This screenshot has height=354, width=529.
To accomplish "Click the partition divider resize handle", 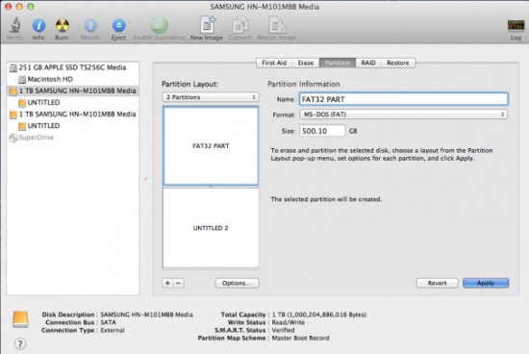I will [211, 187].
